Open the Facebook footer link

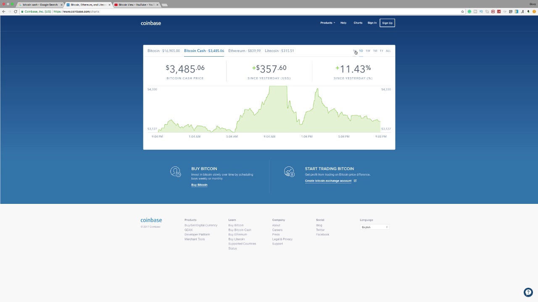[322, 234]
